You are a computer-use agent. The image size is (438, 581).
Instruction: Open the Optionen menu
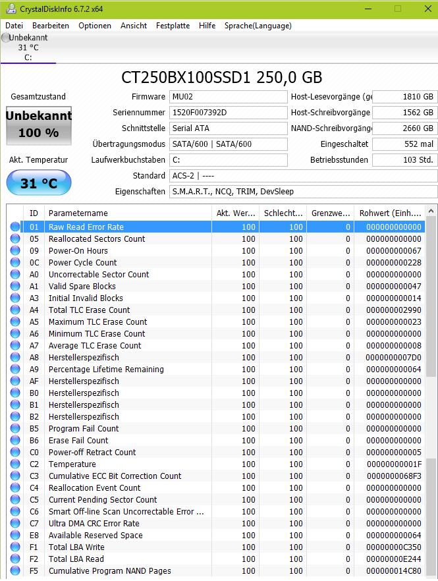pos(94,26)
